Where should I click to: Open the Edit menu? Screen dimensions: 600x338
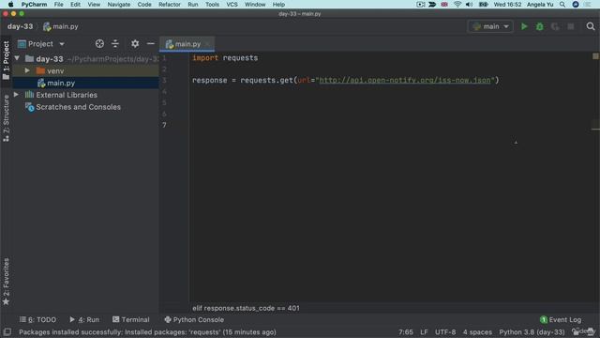click(x=75, y=4)
